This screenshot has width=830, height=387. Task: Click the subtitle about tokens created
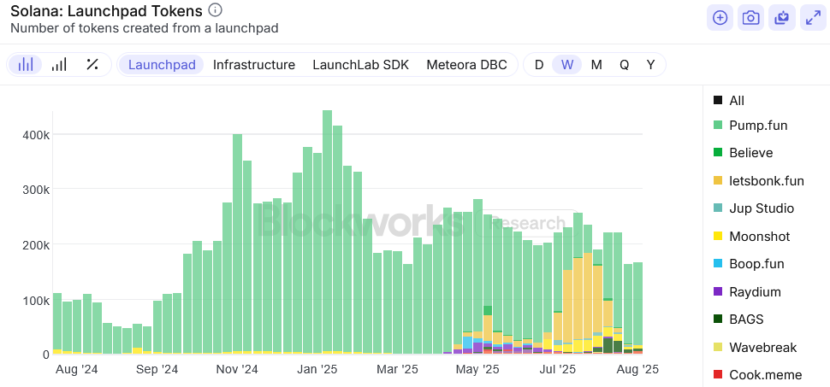point(145,28)
